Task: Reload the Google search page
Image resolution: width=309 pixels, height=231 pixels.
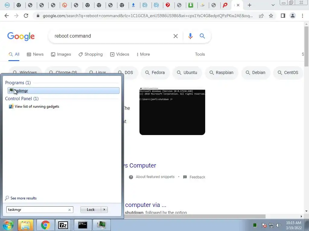Action: pyautogui.click(x=26, y=16)
